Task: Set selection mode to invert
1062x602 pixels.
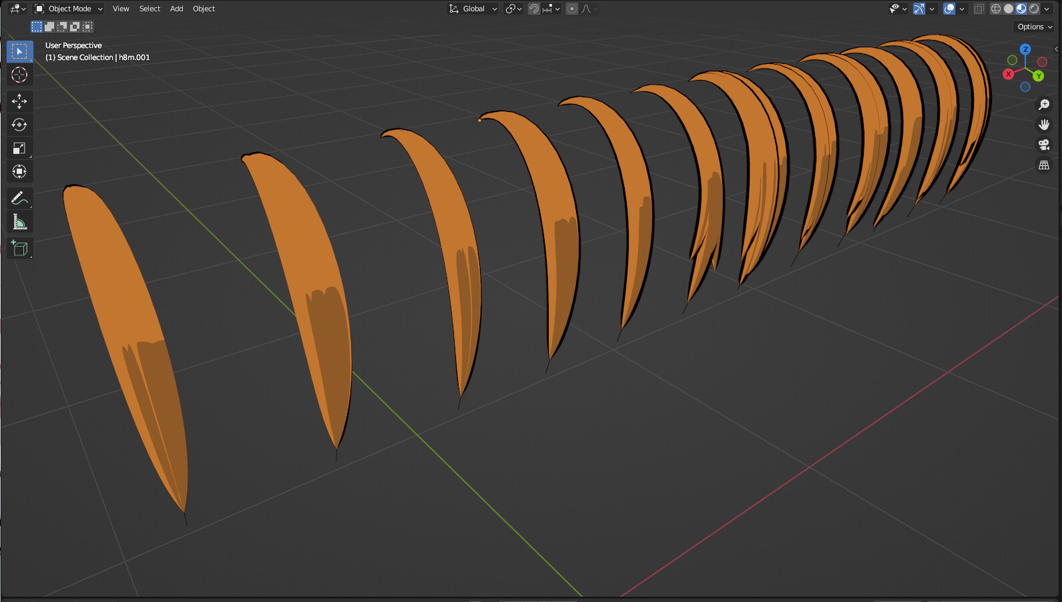Action: pos(75,27)
